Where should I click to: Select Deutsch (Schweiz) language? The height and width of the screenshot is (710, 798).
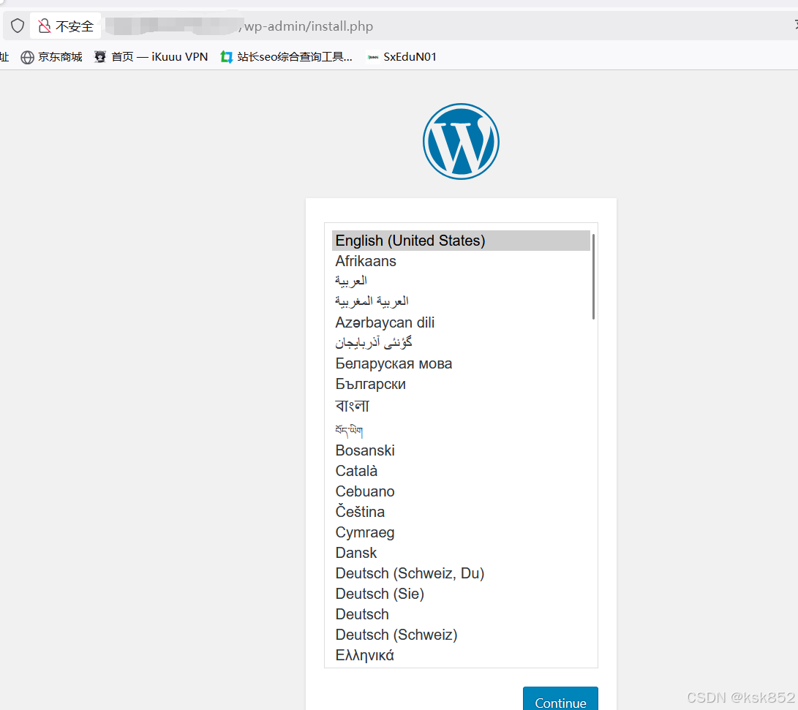[x=461, y=635]
